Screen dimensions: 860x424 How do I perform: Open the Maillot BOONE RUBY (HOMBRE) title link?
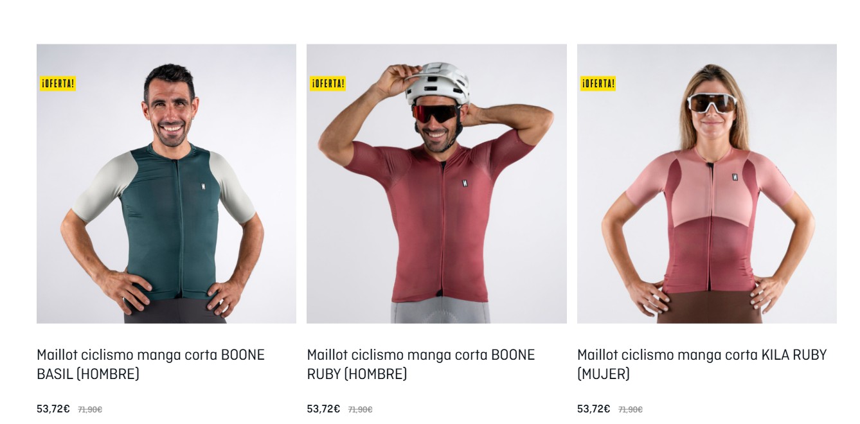(x=421, y=364)
